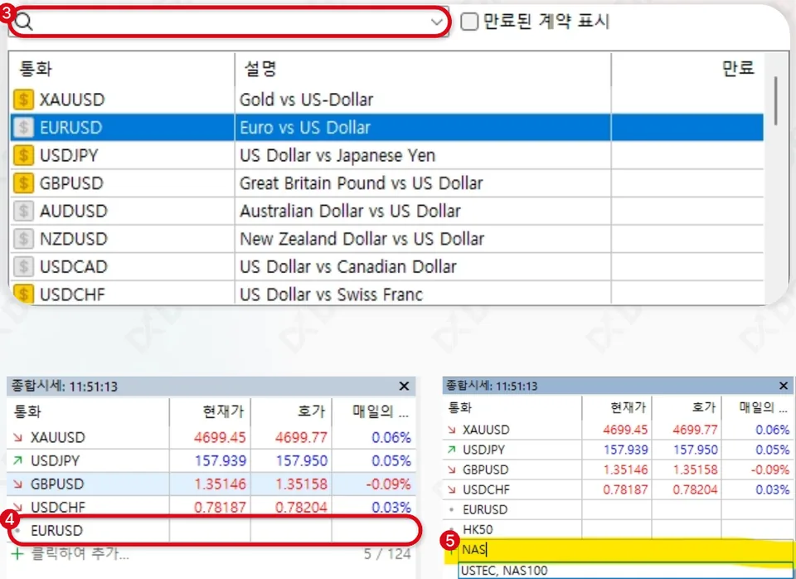
Task: Click the green plus add-symbol icon
Action: pos(17,553)
